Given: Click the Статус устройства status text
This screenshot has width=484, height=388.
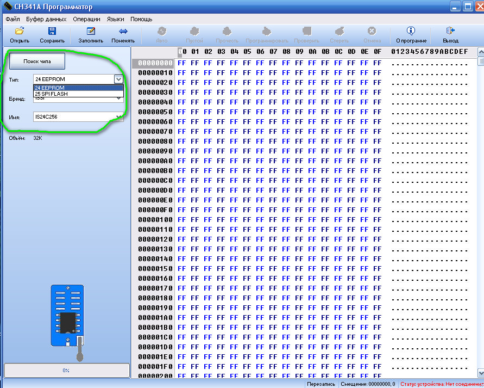Looking at the screenshot, I should (442, 384).
